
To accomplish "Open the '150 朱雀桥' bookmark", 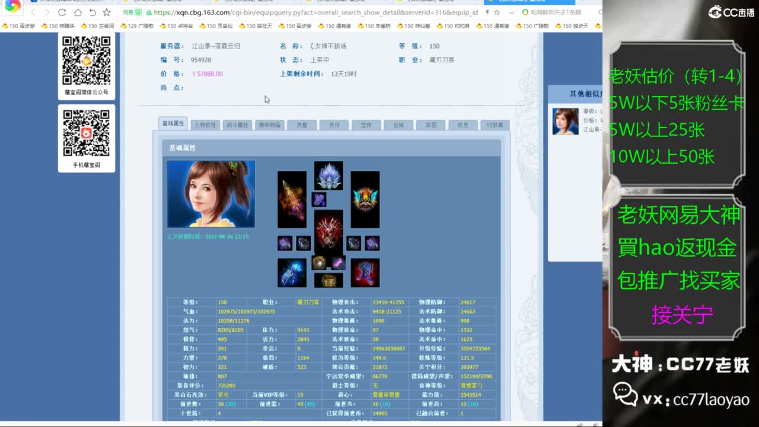I will tap(374, 26).
